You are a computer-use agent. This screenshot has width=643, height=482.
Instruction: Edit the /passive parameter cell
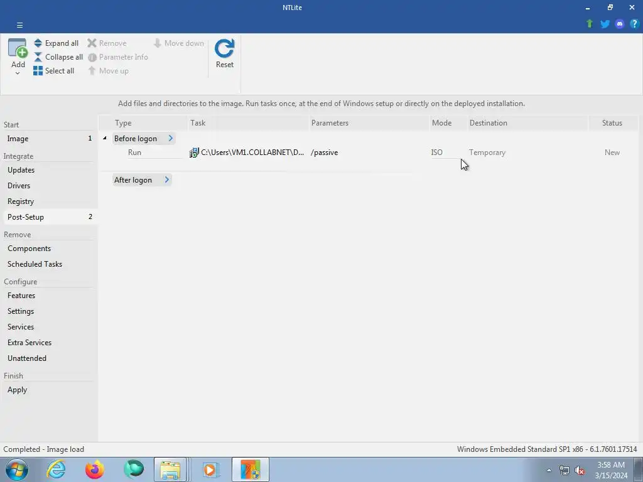pos(325,153)
